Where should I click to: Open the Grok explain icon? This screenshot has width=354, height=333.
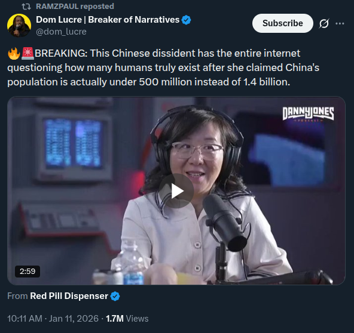pos(324,23)
